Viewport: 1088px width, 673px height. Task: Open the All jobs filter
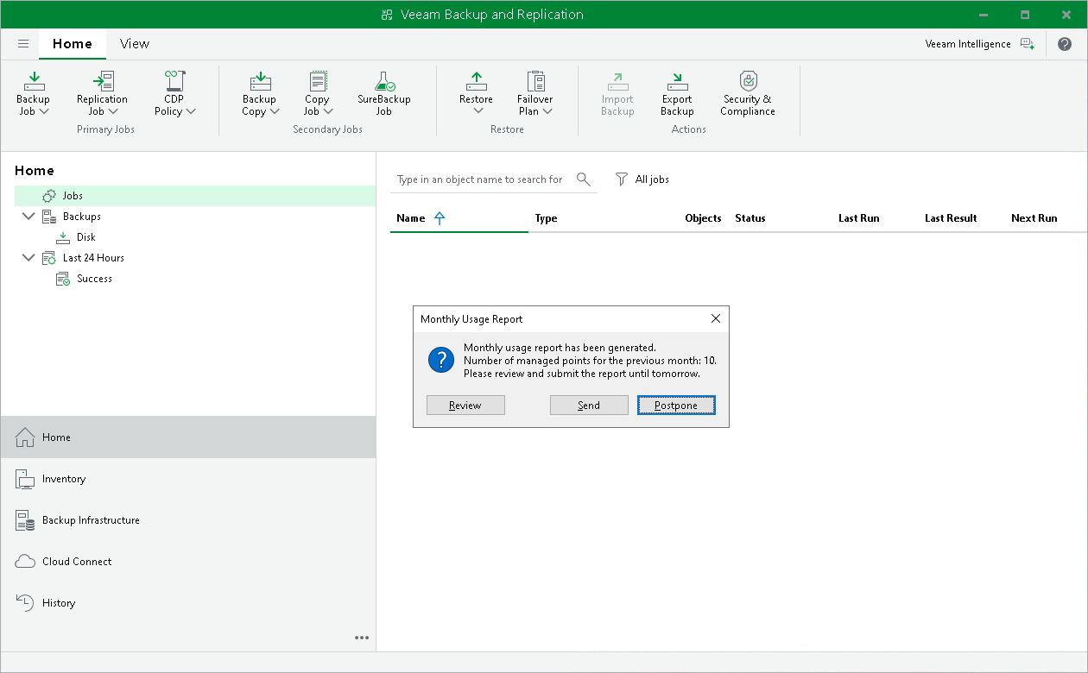[642, 179]
